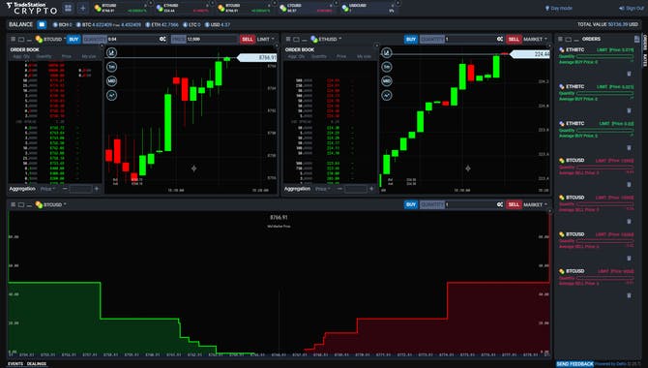Open the ETHUSD panel hamburger menu icon
The height and width of the screenshot is (368, 648).
[x=288, y=40]
